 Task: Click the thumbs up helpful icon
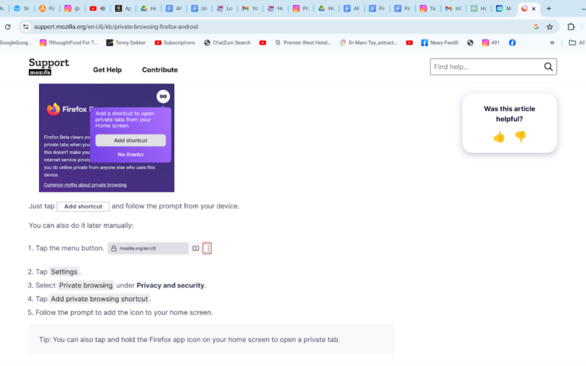click(499, 137)
